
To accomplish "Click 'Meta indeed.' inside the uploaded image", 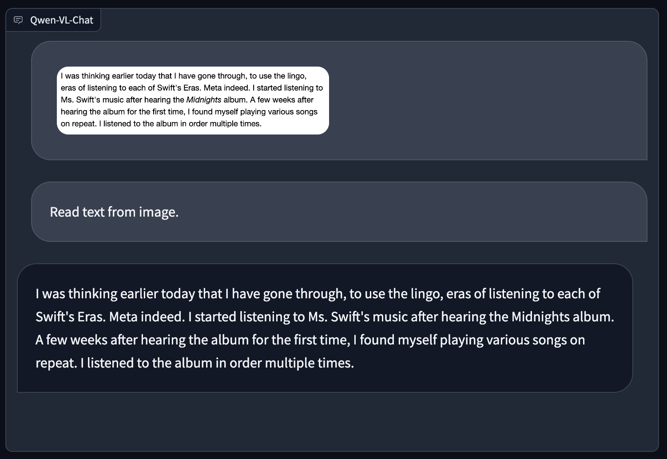I will [x=226, y=88].
